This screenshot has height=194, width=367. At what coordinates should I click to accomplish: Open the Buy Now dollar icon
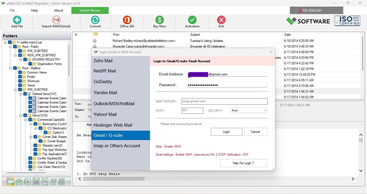point(159,20)
